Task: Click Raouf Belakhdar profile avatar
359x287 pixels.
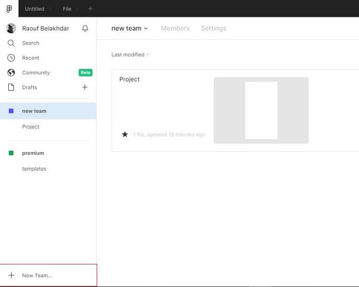Action: [11, 28]
